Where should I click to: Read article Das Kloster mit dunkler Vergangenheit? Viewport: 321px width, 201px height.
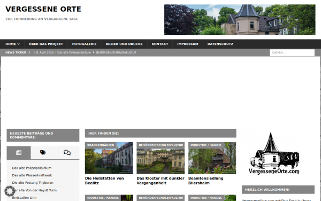click(x=160, y=181)
